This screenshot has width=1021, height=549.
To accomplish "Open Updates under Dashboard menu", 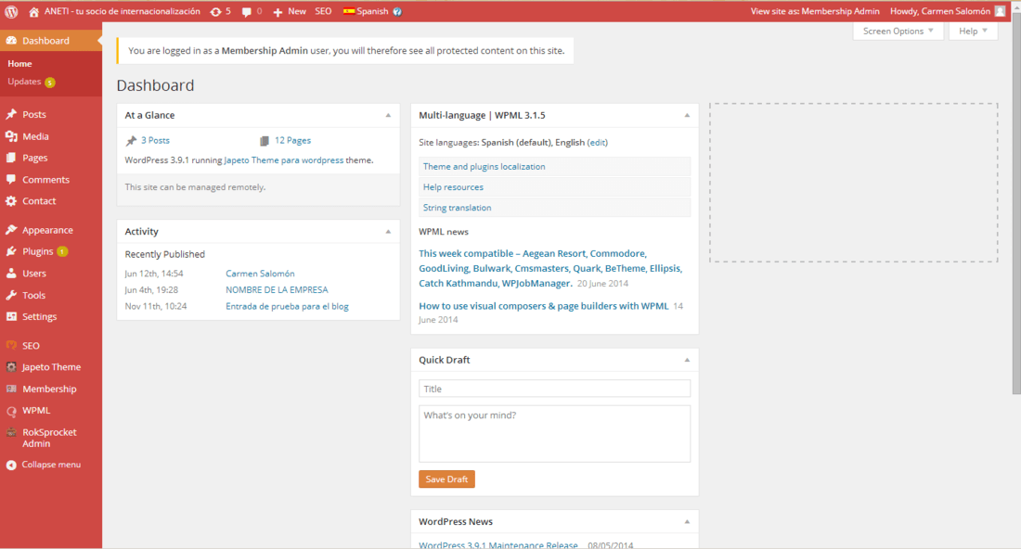I will pyautogui.click(x=24, y=82).
